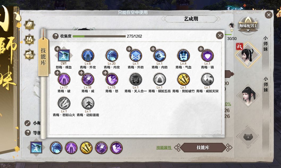Pick the 青梅·天人合一 skill icon
This screenshot has width=281, height=168.
pos(136,79)
